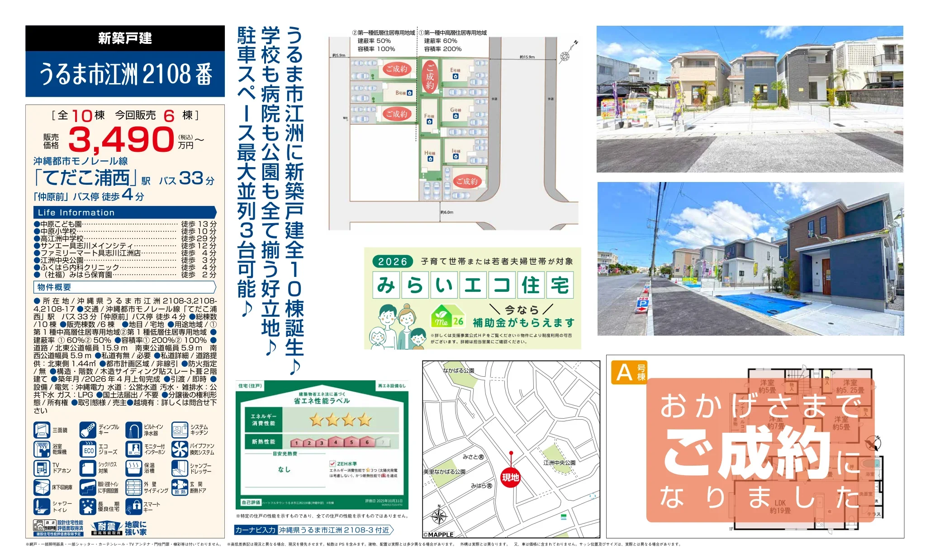Click the 物件概要 section header

click(x=125, y=287)
